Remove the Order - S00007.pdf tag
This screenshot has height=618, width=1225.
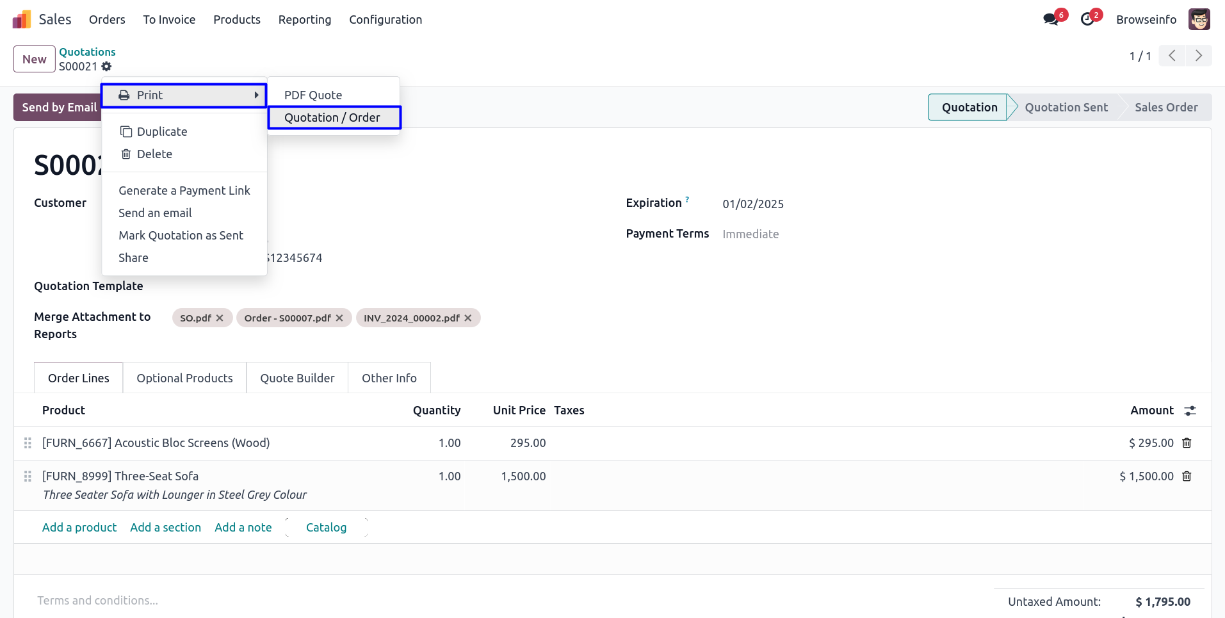coord(339,318)
